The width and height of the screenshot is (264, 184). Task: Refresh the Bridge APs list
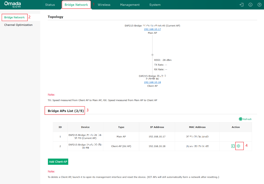(x=245, y=119)
